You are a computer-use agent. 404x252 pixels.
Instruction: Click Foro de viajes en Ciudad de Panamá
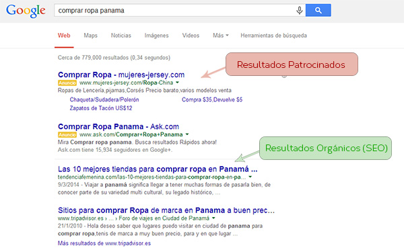click(x=164, y=218)
